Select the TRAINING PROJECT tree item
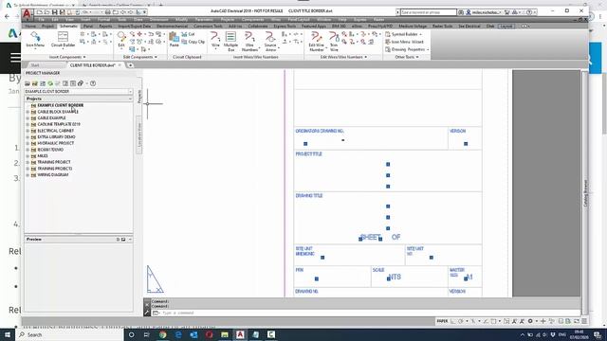This screenshot has width=607, height=341. (x=54, y=162)
